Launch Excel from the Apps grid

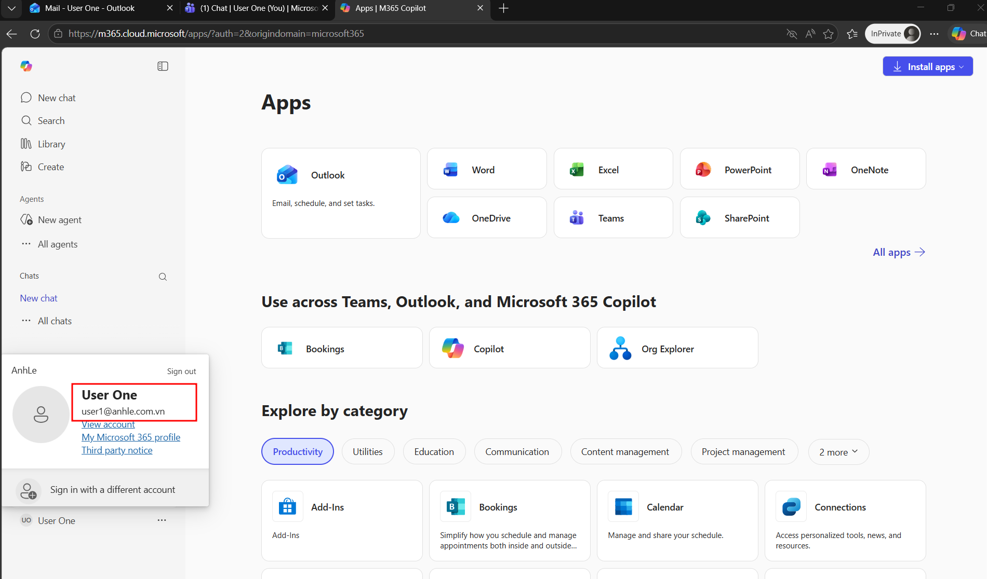tap(613, 169)
